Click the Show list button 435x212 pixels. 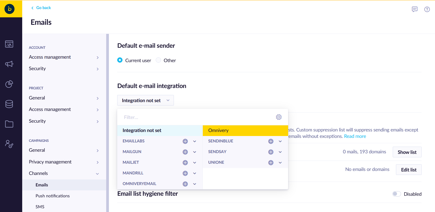pyautogui.click(x=407, y=152)
